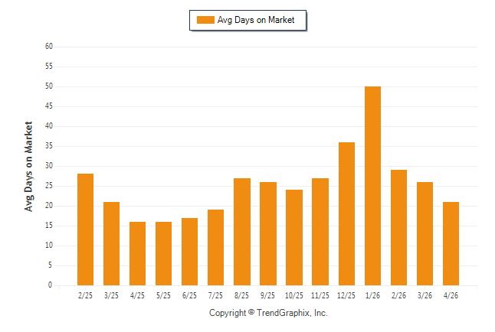495x332 pixels.
Task: Select the 3/25 bar
Action: (111, 244)
